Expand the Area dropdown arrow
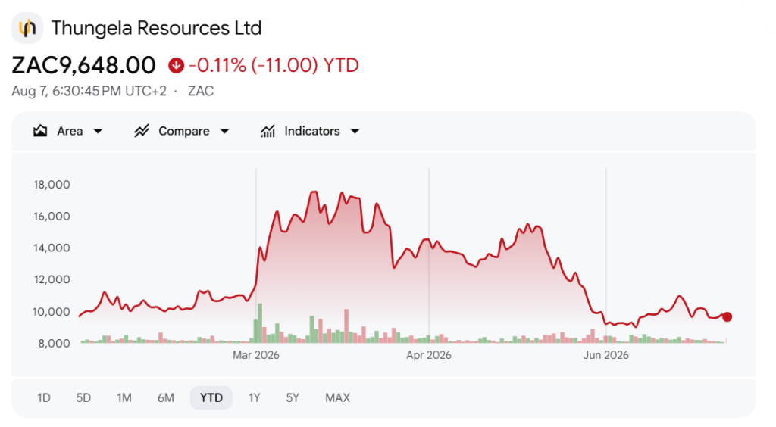 pos(98,132)
